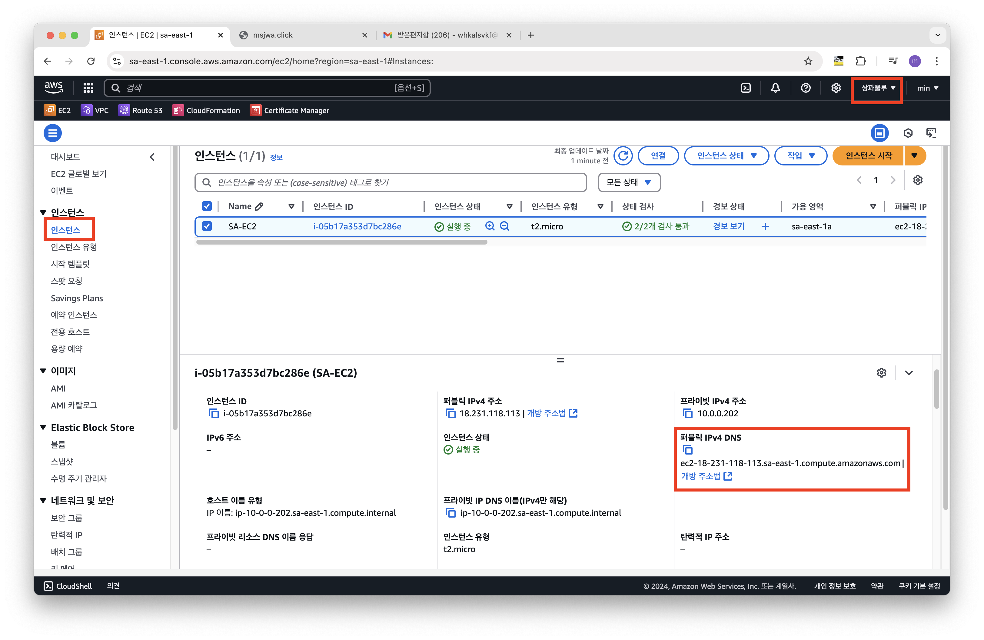This screenshot has height=640, width=984.
Task: Open table preferences gear icon
Action: coord(917,180)
